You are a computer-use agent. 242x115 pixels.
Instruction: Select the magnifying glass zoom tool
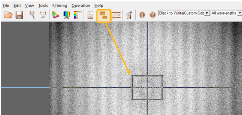32,15
